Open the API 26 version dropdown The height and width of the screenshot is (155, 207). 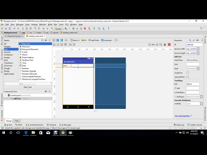tap(84, 40)
